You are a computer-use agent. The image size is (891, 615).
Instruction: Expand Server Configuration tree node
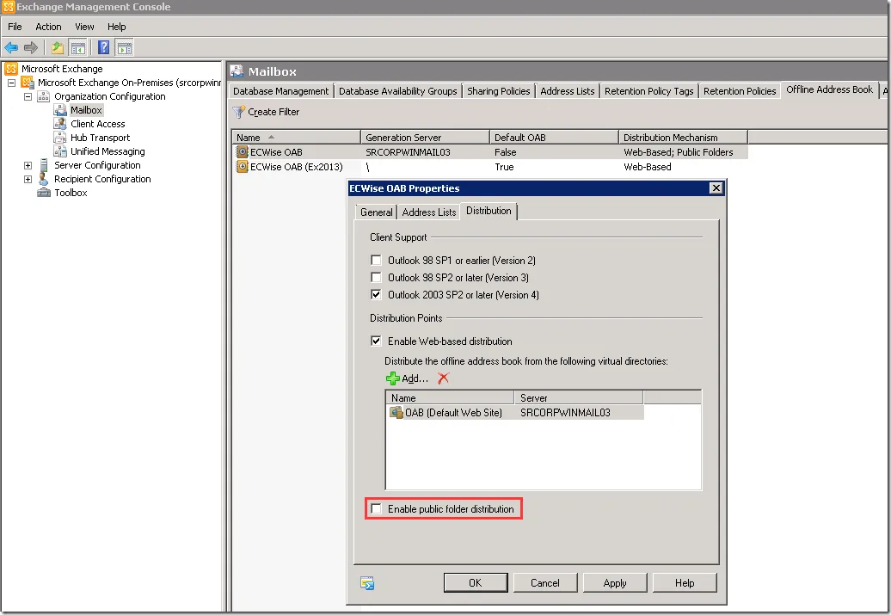tap(28, 165)
